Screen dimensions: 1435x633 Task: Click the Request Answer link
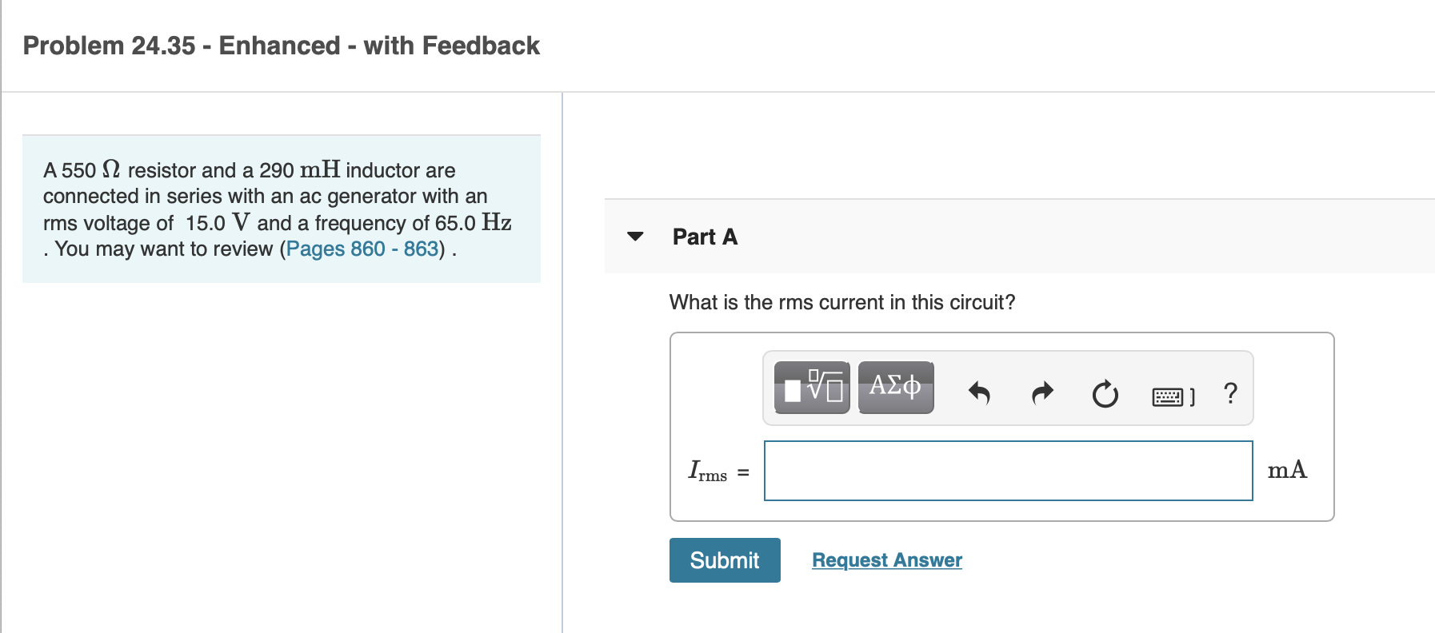[886, 560]
